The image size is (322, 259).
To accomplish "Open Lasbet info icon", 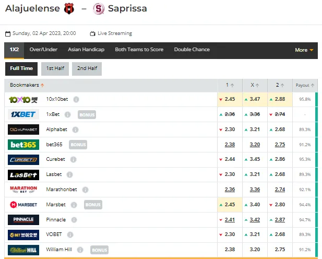I will tap(69, 175).
